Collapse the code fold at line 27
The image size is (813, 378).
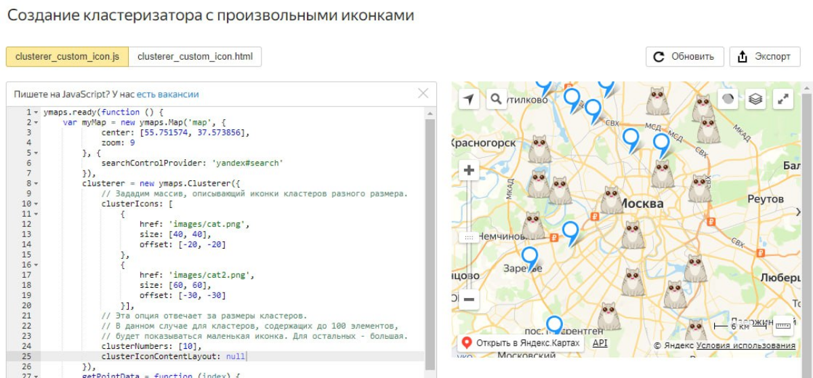36,375
